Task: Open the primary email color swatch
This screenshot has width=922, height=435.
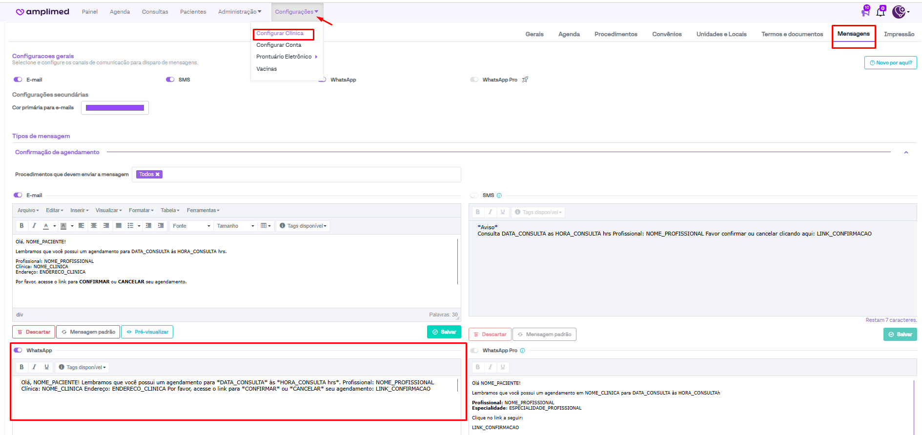Action: pos(115,108)
